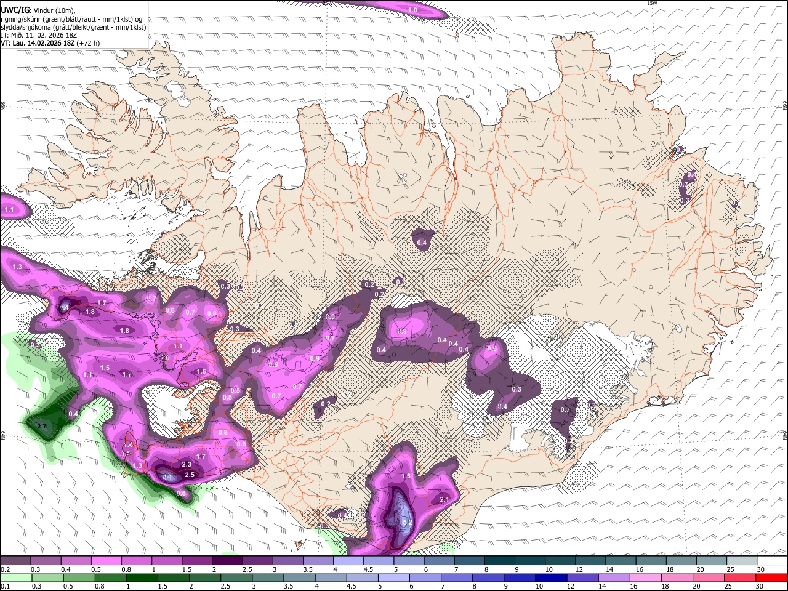788x591 pixels.
Task: Click the '15W' longitude label
Action: (653, 4)
